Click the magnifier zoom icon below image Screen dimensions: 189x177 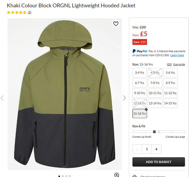[x=117, y=175]
